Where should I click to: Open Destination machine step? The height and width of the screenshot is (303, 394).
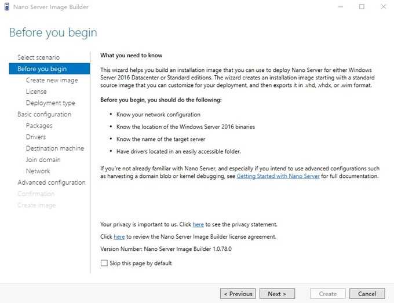coord(55,148)
